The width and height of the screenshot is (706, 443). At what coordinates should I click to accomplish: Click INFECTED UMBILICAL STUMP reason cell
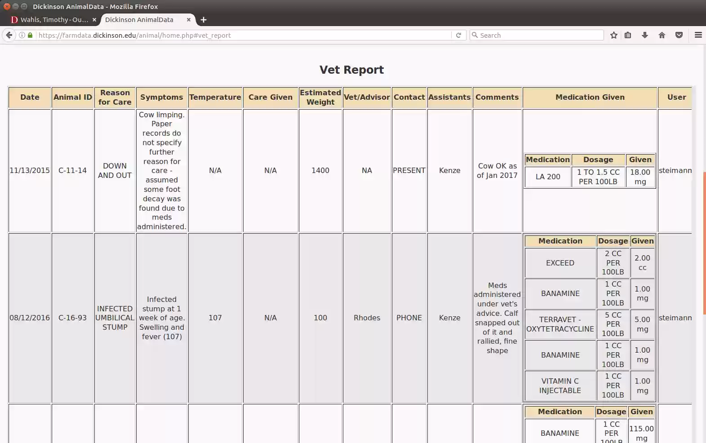(115, 318)
